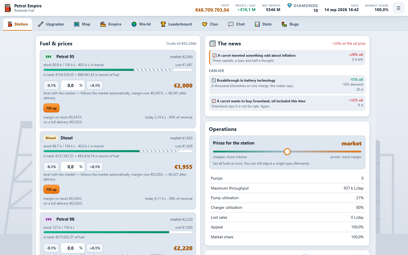This screenshot has height=255, width=408.
Task: Open the carrot tweeted inflation news item
Action: [x=287, y=58]
